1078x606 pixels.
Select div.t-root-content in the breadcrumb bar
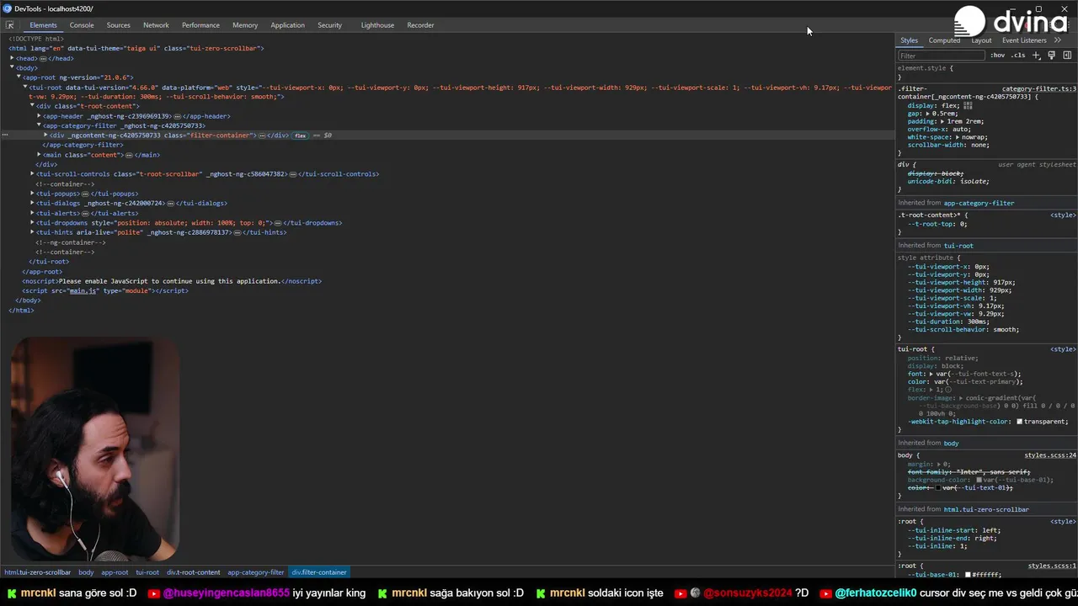pos(193,572)
